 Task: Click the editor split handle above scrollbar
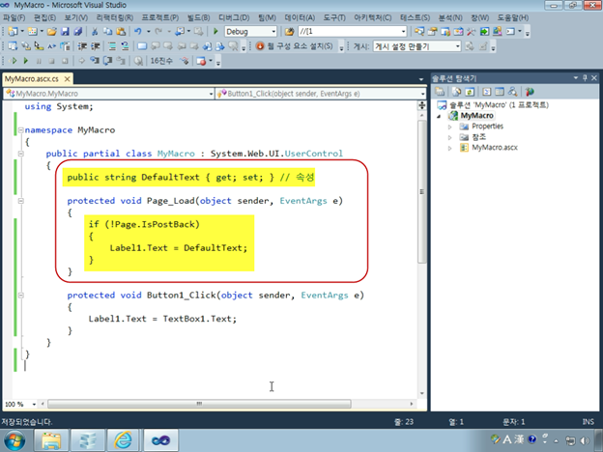[x=422, y=105]
